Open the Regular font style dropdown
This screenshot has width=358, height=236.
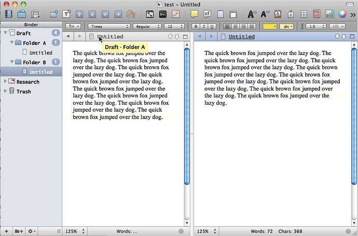(147, 26)
